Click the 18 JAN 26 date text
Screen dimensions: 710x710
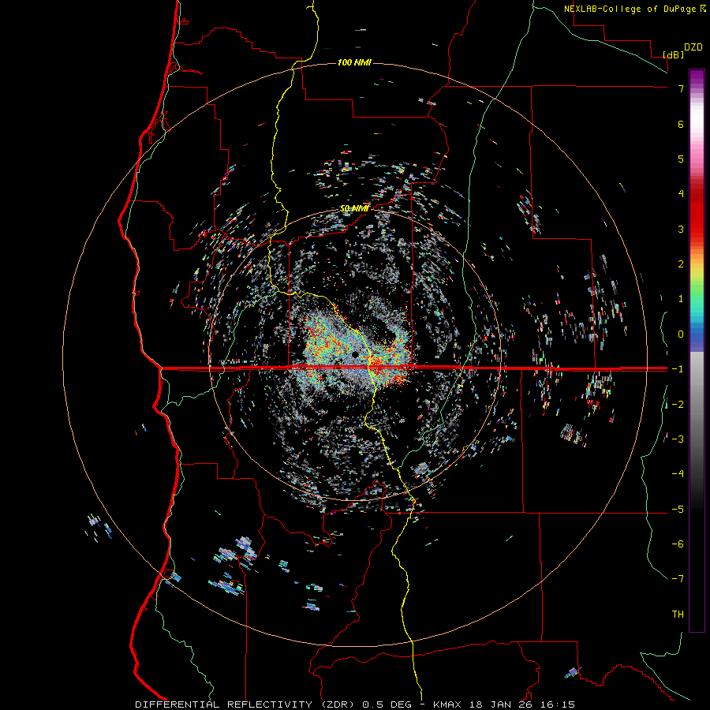point(500,704)
